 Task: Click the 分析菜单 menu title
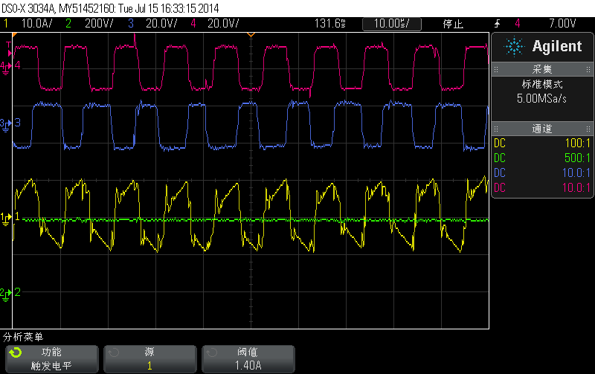(23, 337)
